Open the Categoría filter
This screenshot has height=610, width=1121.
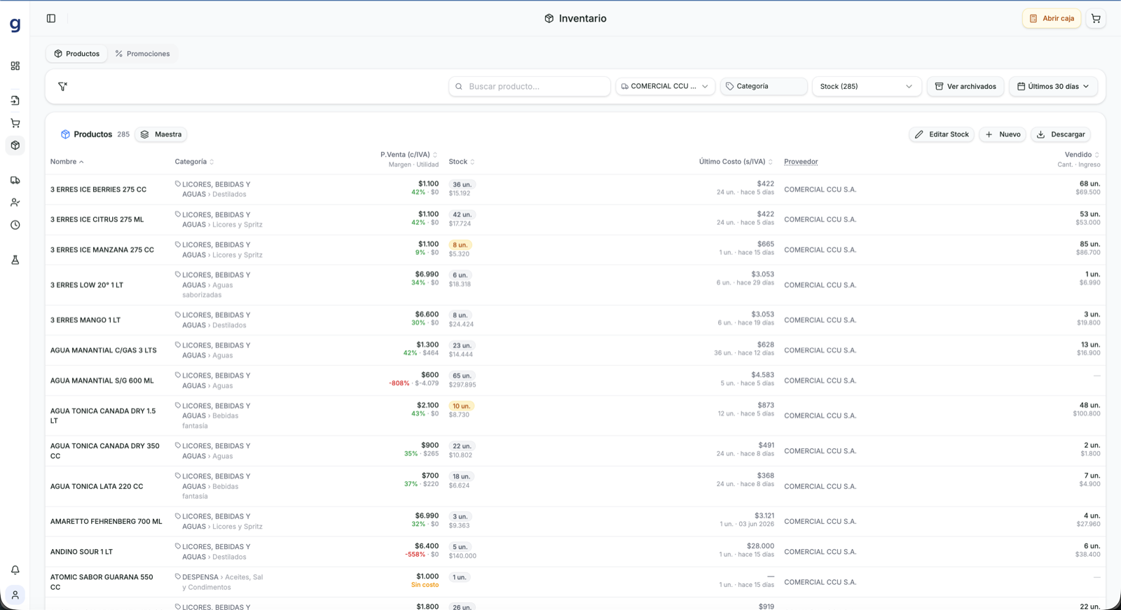point(764,86)
